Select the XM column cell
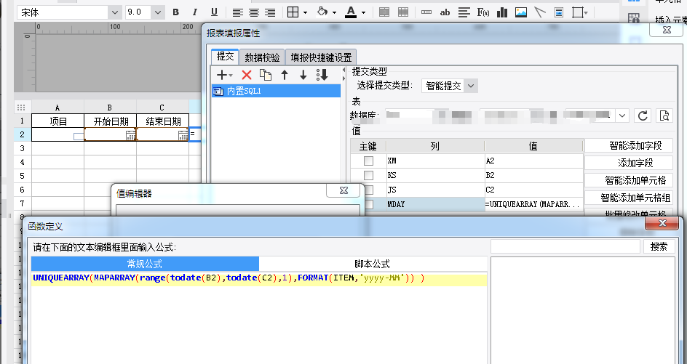Image resolution: width=687 pixels, height=364 pixels. pos(435,161)
